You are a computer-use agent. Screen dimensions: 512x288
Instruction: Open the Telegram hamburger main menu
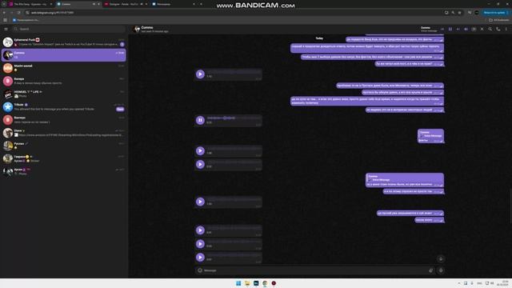click(6, 29)
